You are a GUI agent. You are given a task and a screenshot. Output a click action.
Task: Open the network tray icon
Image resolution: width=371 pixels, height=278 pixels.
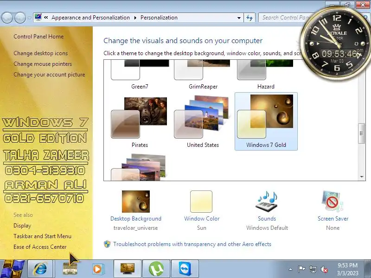(x=313, y=269)
